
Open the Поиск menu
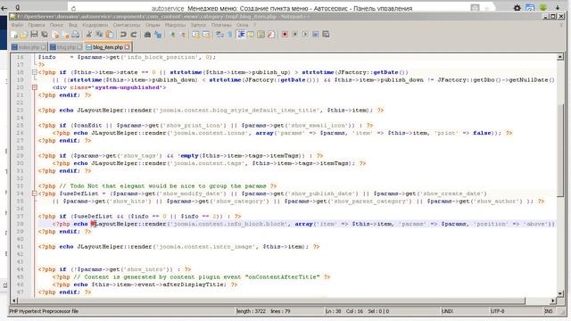pos(56,25)
